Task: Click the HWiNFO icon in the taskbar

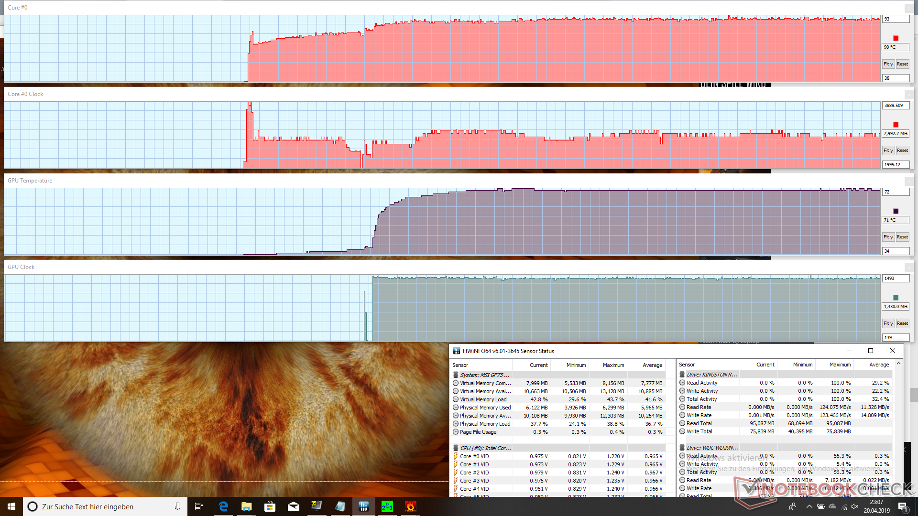Action: [363, 506]
